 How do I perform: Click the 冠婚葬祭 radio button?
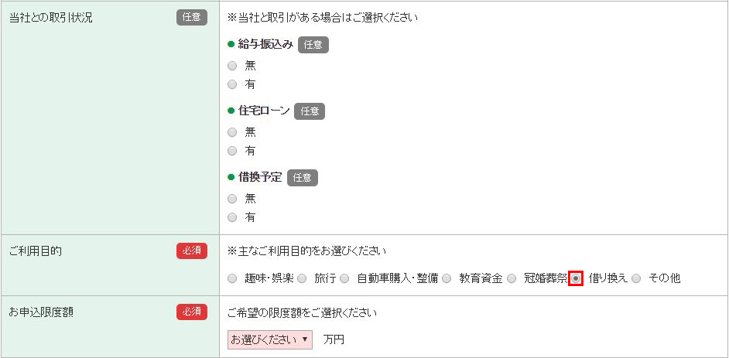coord(512,278)
